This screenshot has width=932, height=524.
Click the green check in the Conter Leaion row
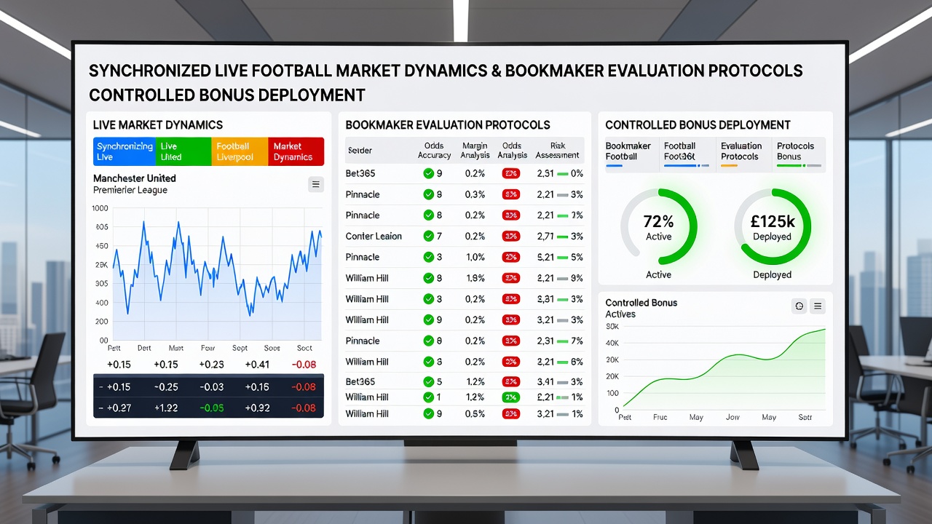(x=428, y=236)
